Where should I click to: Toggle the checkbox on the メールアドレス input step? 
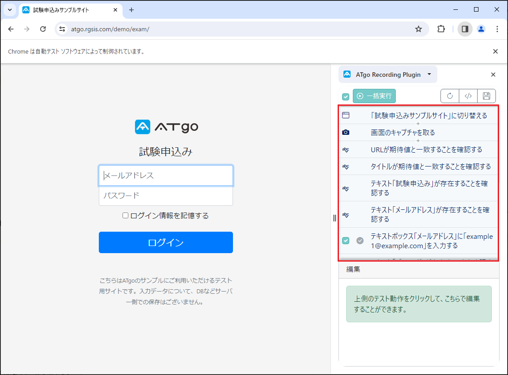(345, 241)
